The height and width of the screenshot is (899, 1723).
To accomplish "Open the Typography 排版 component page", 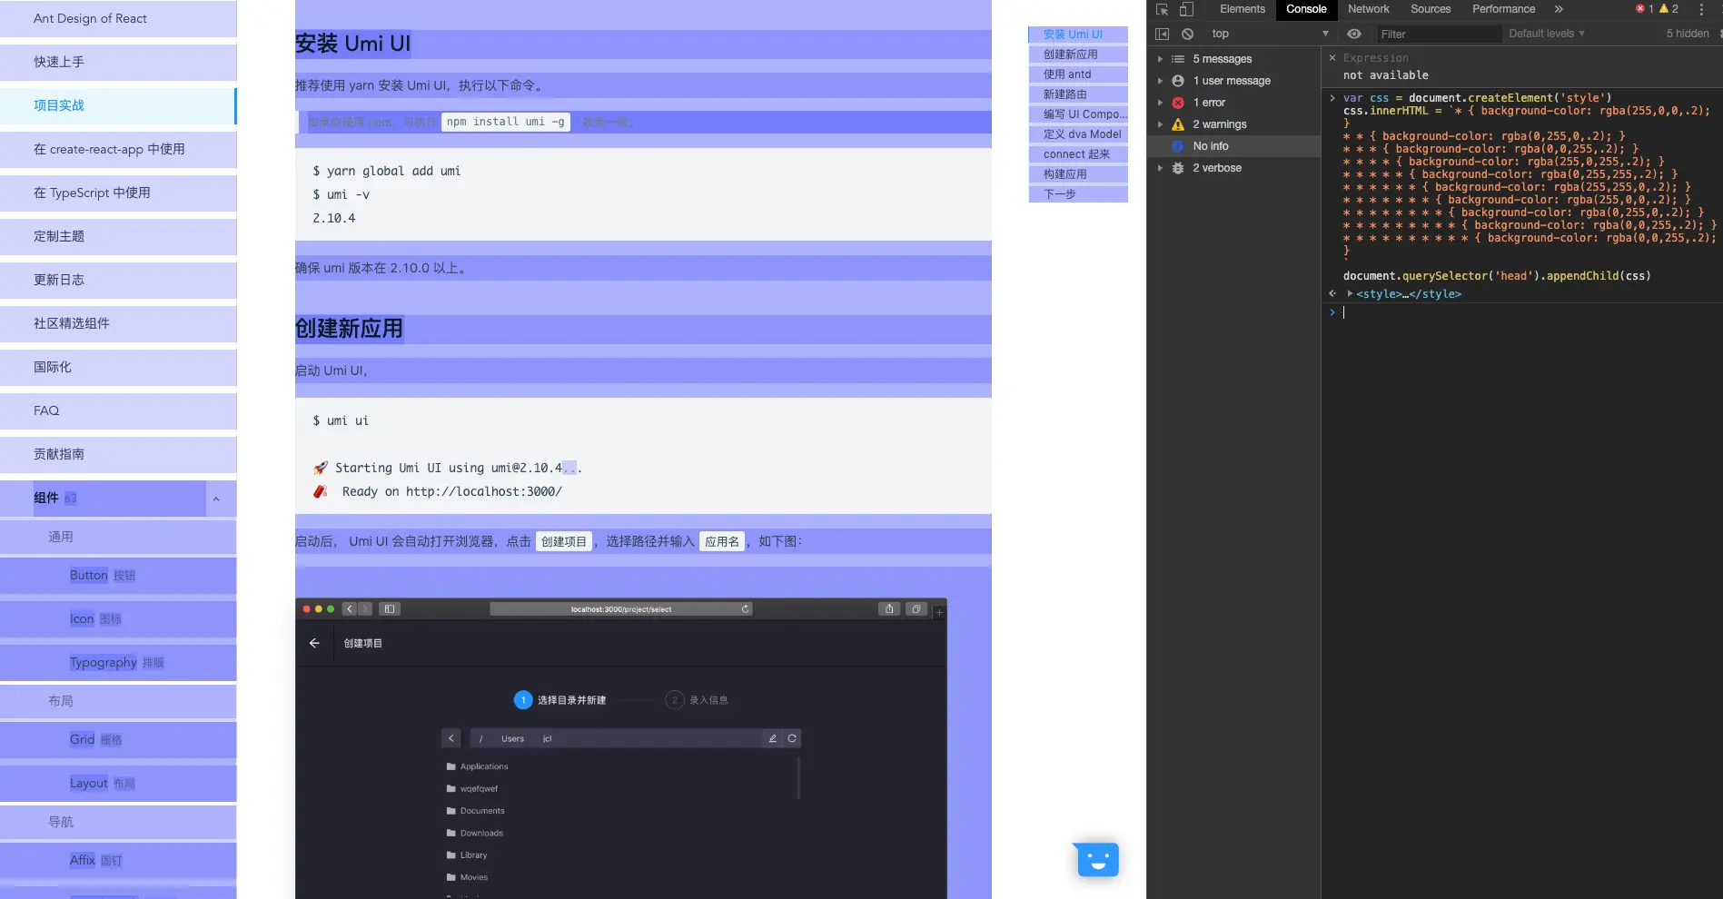I will [118, 663].
